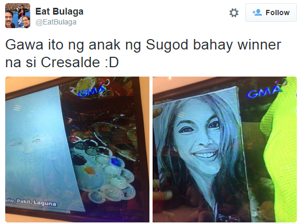Select the word 'Cresalde' in the tweet

tap(70, 63)
